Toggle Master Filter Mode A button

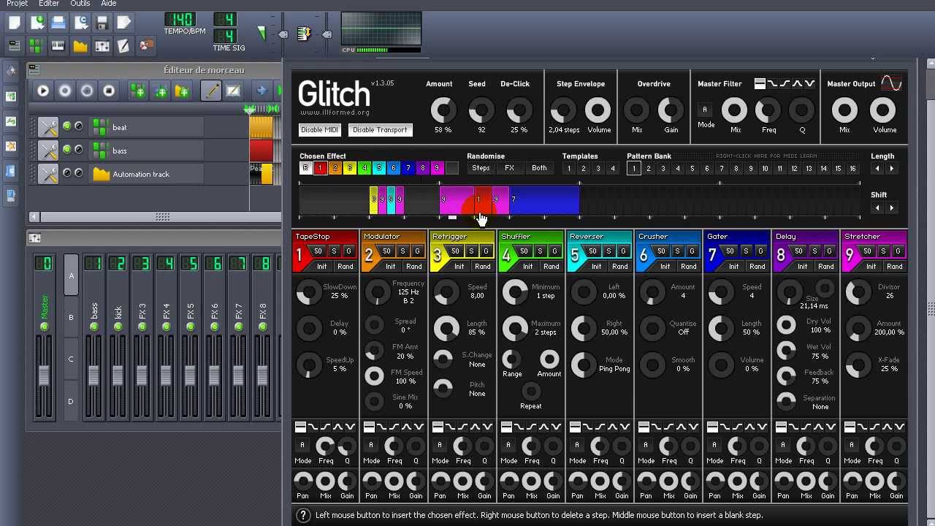point(705,110)
